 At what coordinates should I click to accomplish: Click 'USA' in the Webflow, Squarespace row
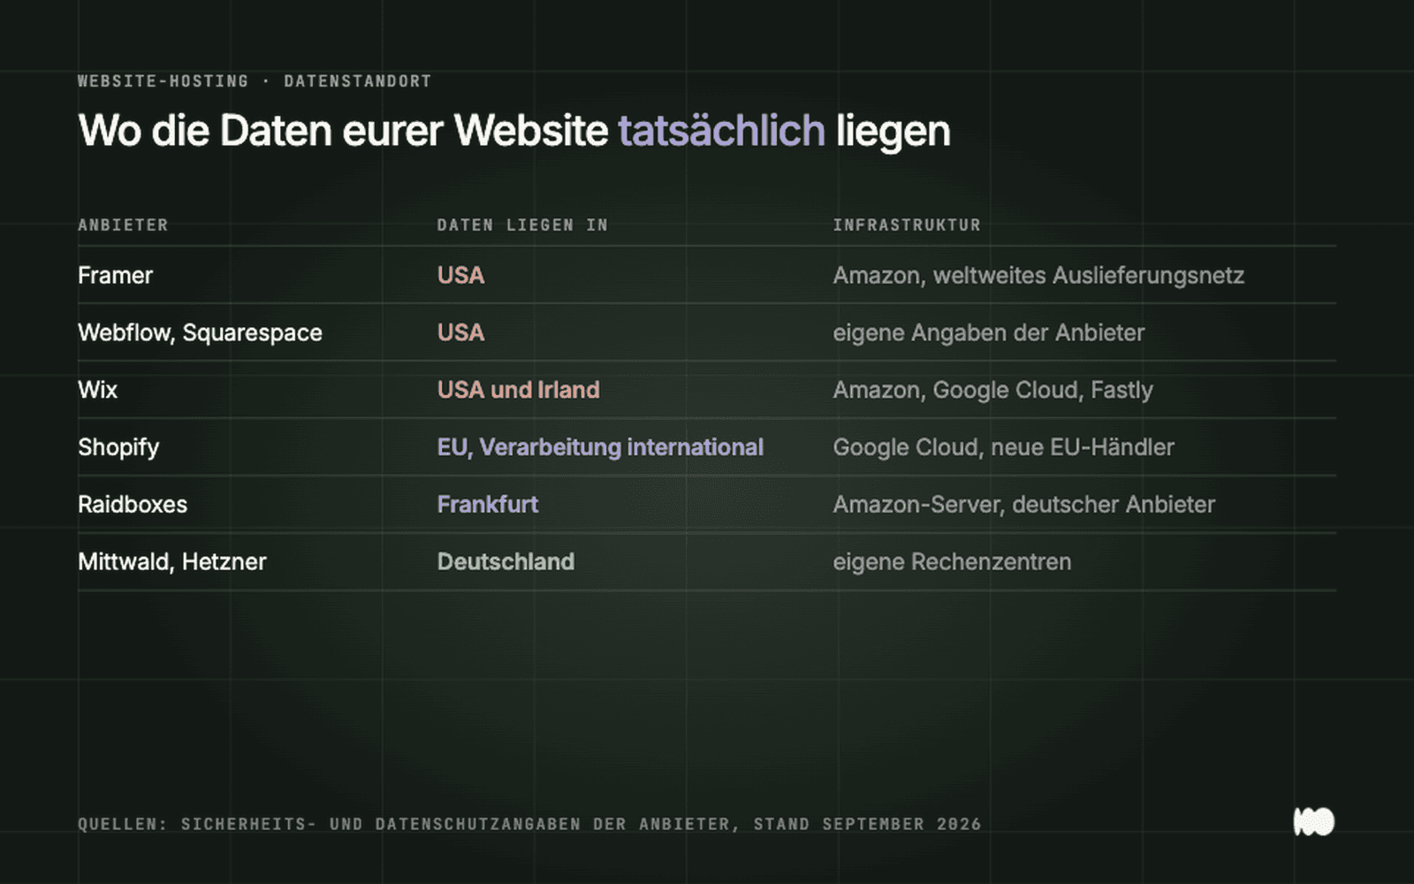[460, 333]
